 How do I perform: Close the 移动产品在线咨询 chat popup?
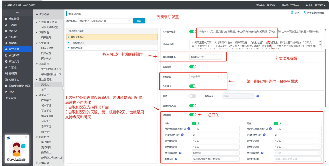pos(26,137)
